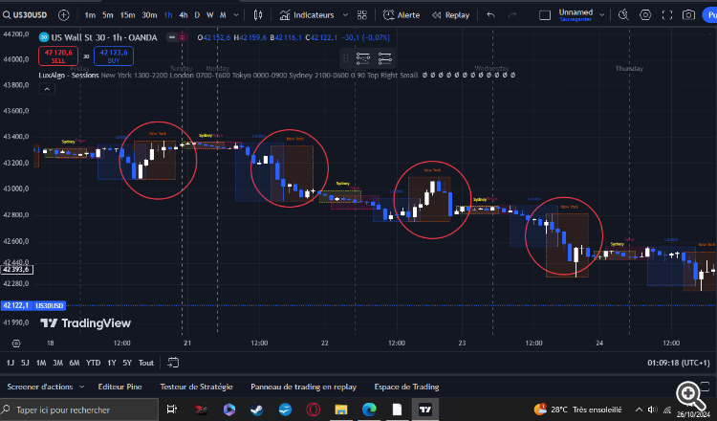This screenshot has height=421, width=717.
Task: Open the US30USD symbol search
Action: 25,15
